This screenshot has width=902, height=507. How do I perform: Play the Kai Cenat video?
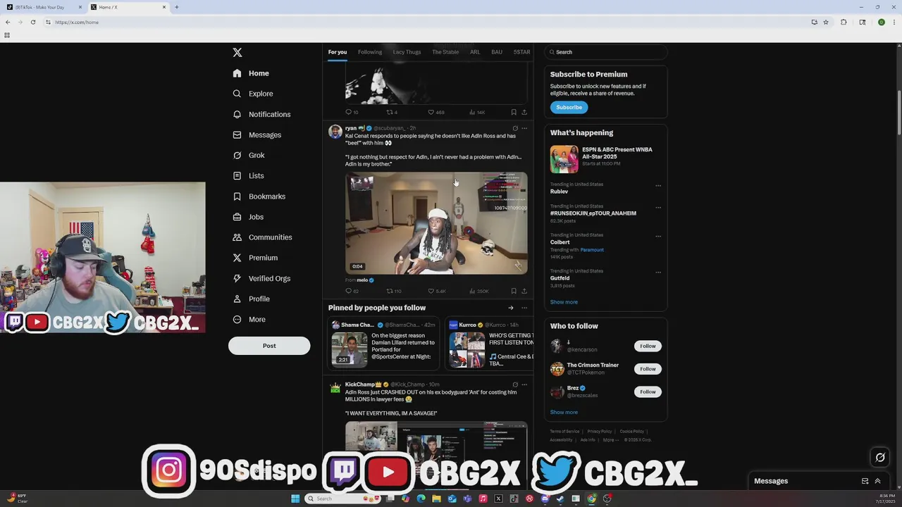click(436, 223)
